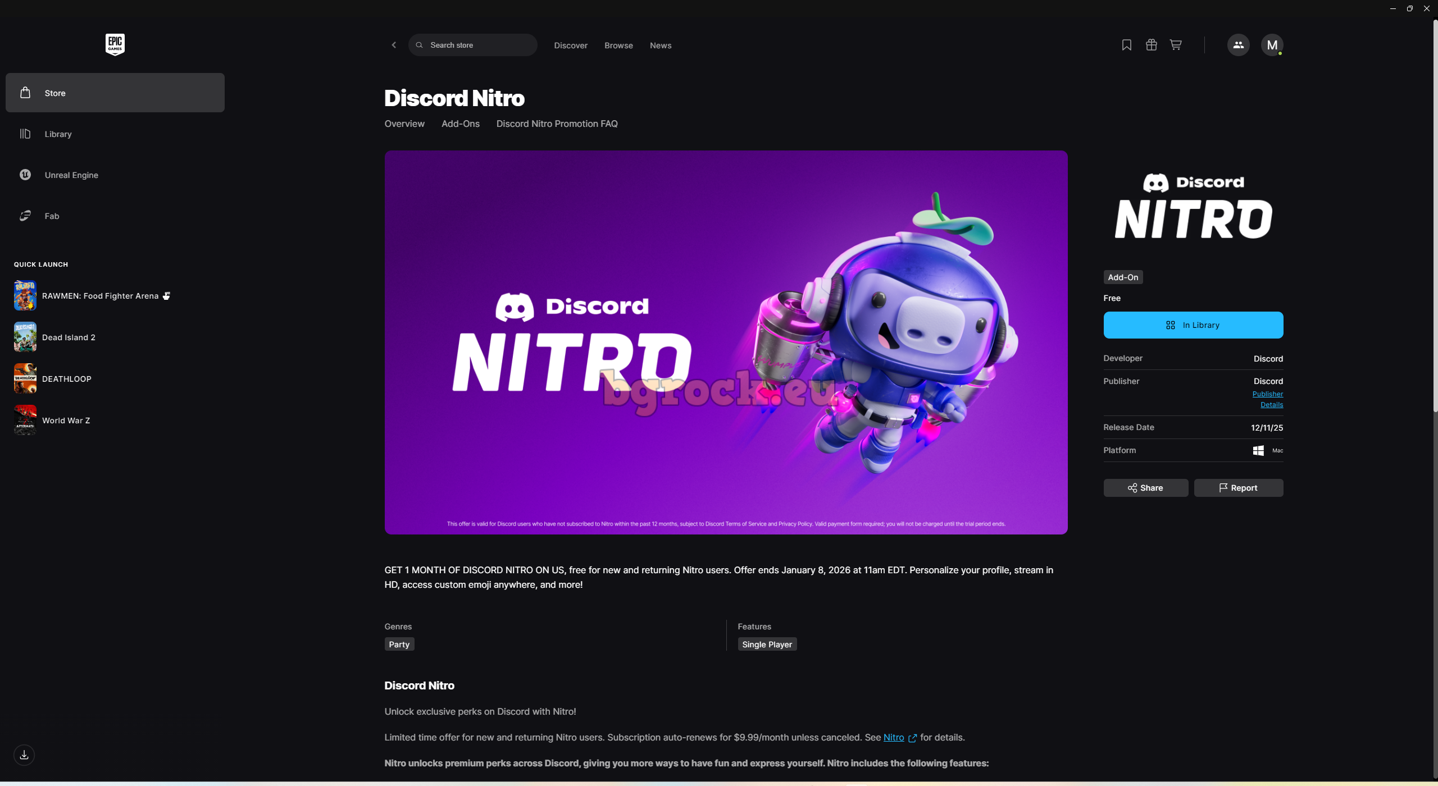The width and height of the screenshot is (1438, 786).
Task: Open the wishlist bookmark icon
Action: pos(1126,45)
